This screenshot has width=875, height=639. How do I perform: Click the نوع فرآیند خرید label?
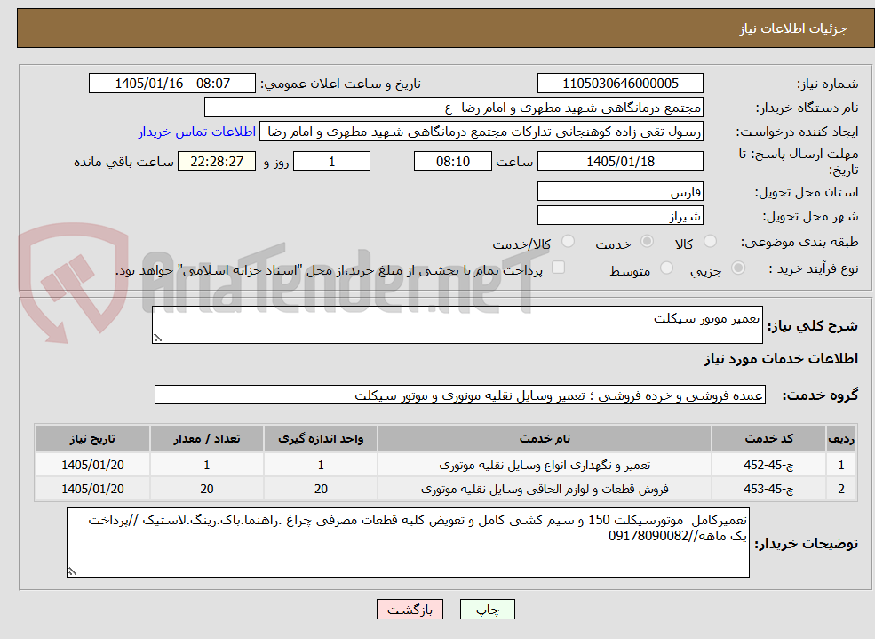coord(813,269)
